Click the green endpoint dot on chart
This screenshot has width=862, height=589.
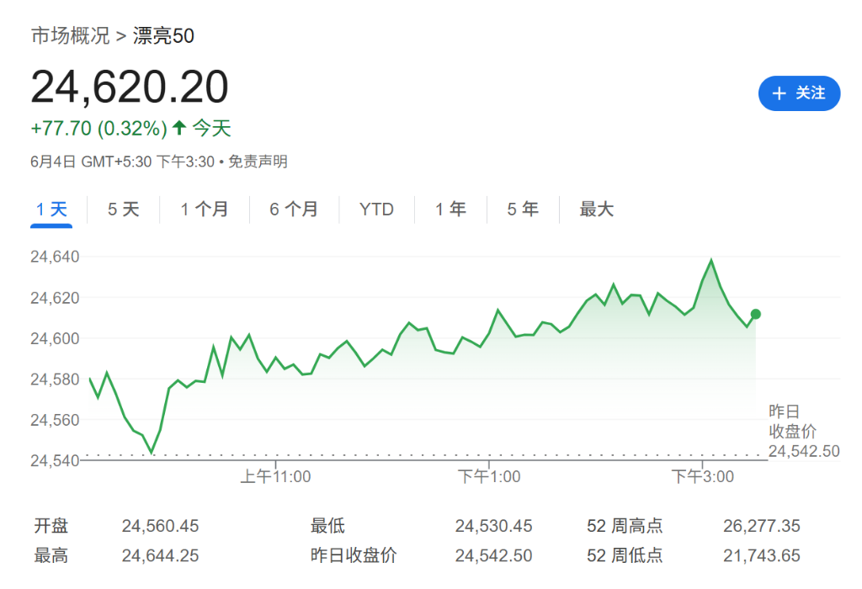(x=756, y=315)
